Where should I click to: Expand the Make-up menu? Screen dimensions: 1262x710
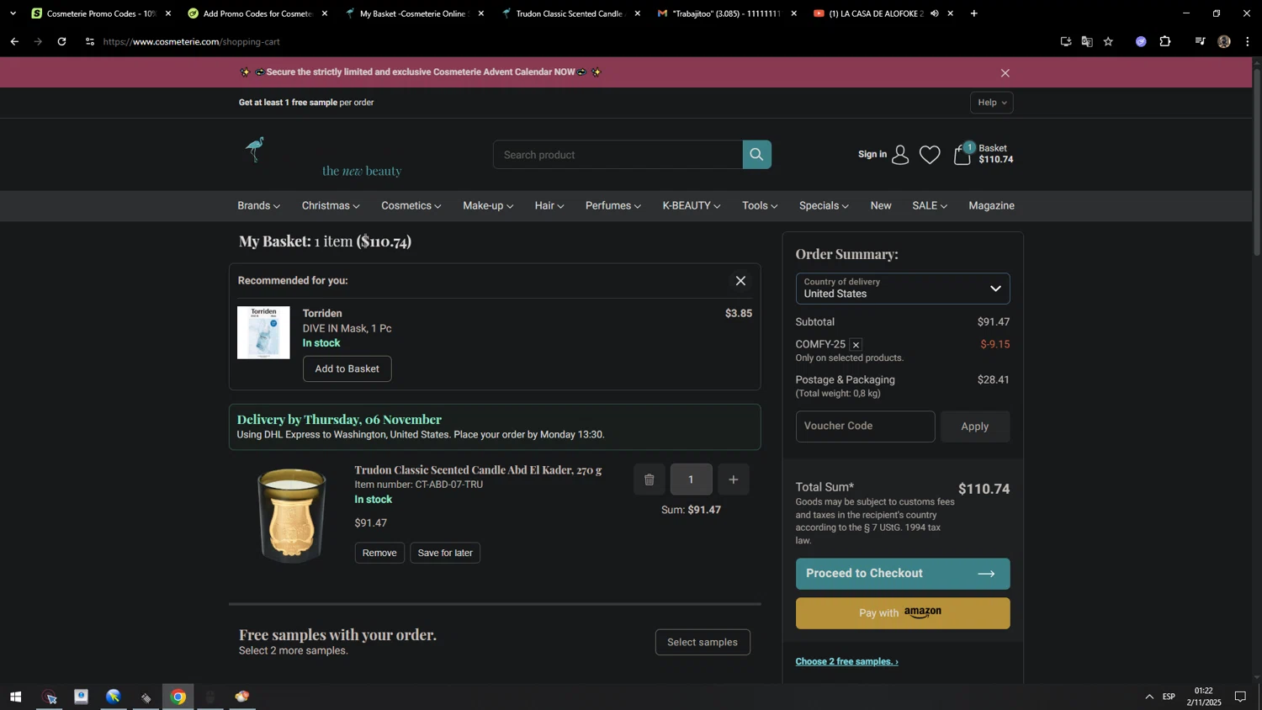coord(488,206)
